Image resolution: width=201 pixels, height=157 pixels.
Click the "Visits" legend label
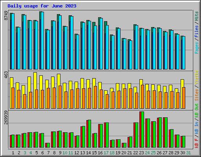click(x=196, y=77)
